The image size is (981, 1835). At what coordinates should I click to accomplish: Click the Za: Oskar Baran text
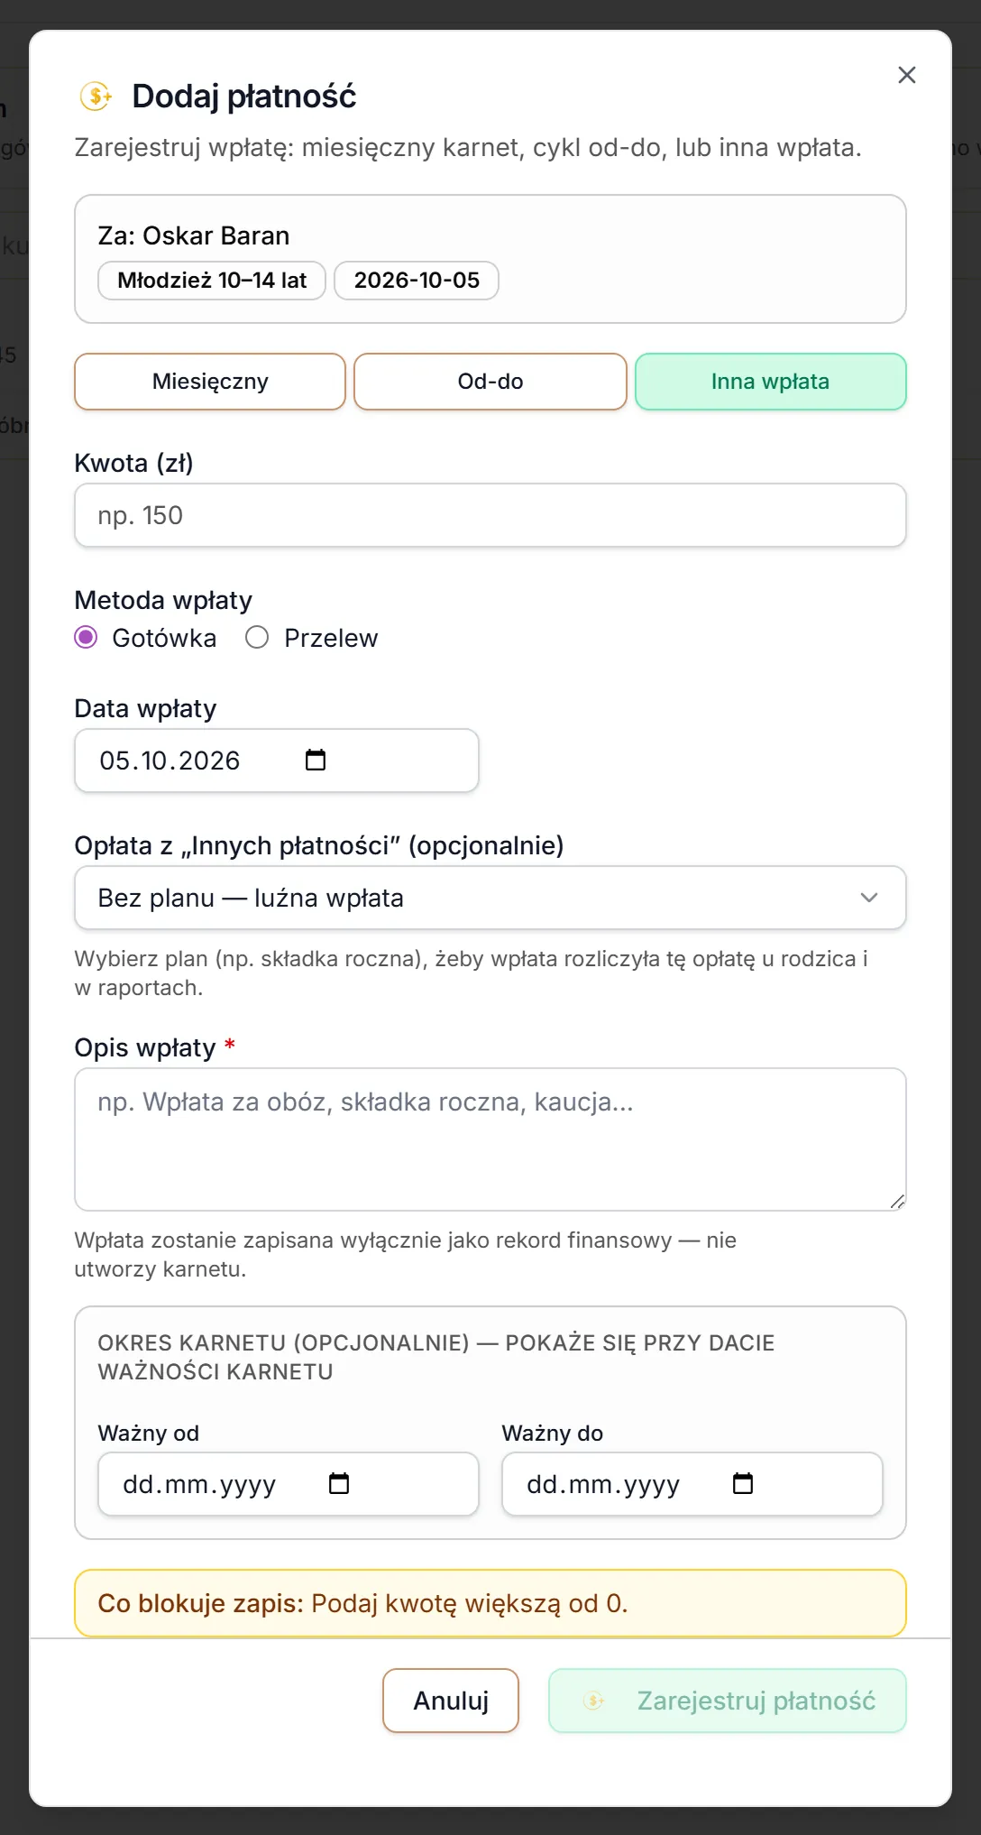(x=194, y=235)
